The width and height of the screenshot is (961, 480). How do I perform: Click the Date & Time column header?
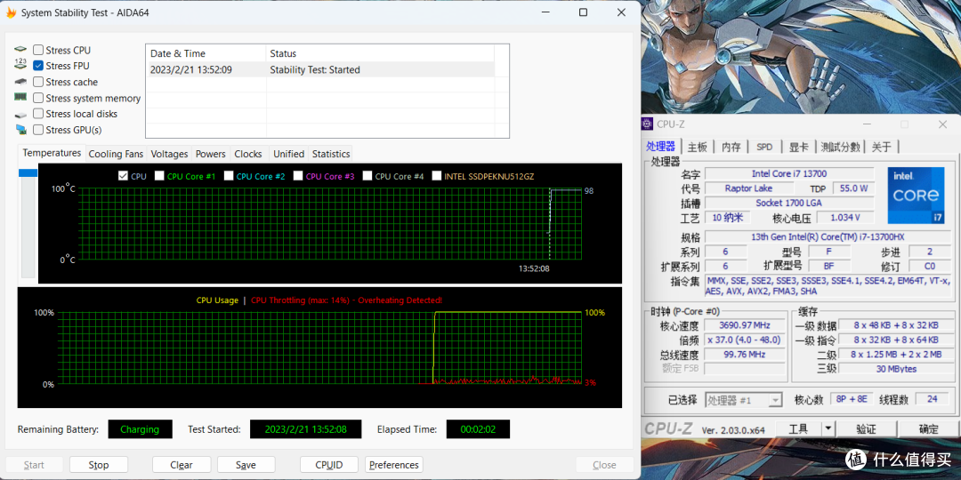coord(206,54)
